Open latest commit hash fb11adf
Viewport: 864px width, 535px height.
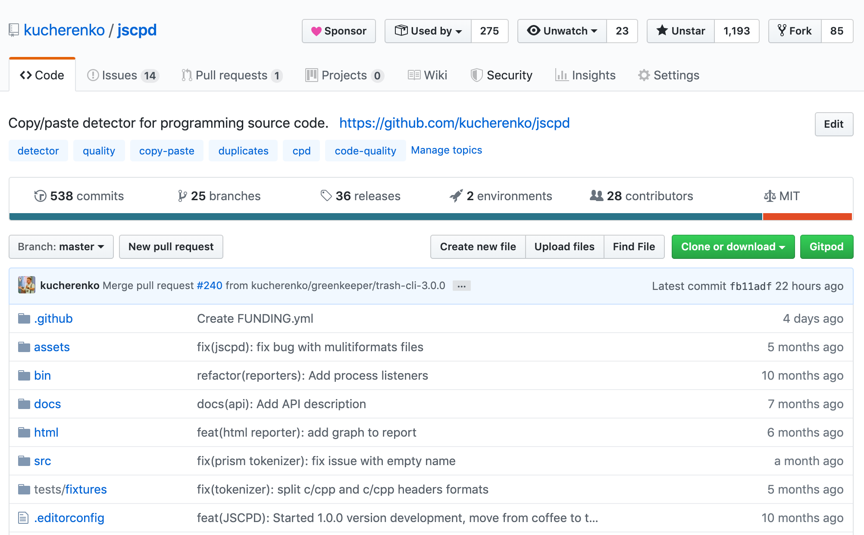pyautogui.click(x=751, y=286)
